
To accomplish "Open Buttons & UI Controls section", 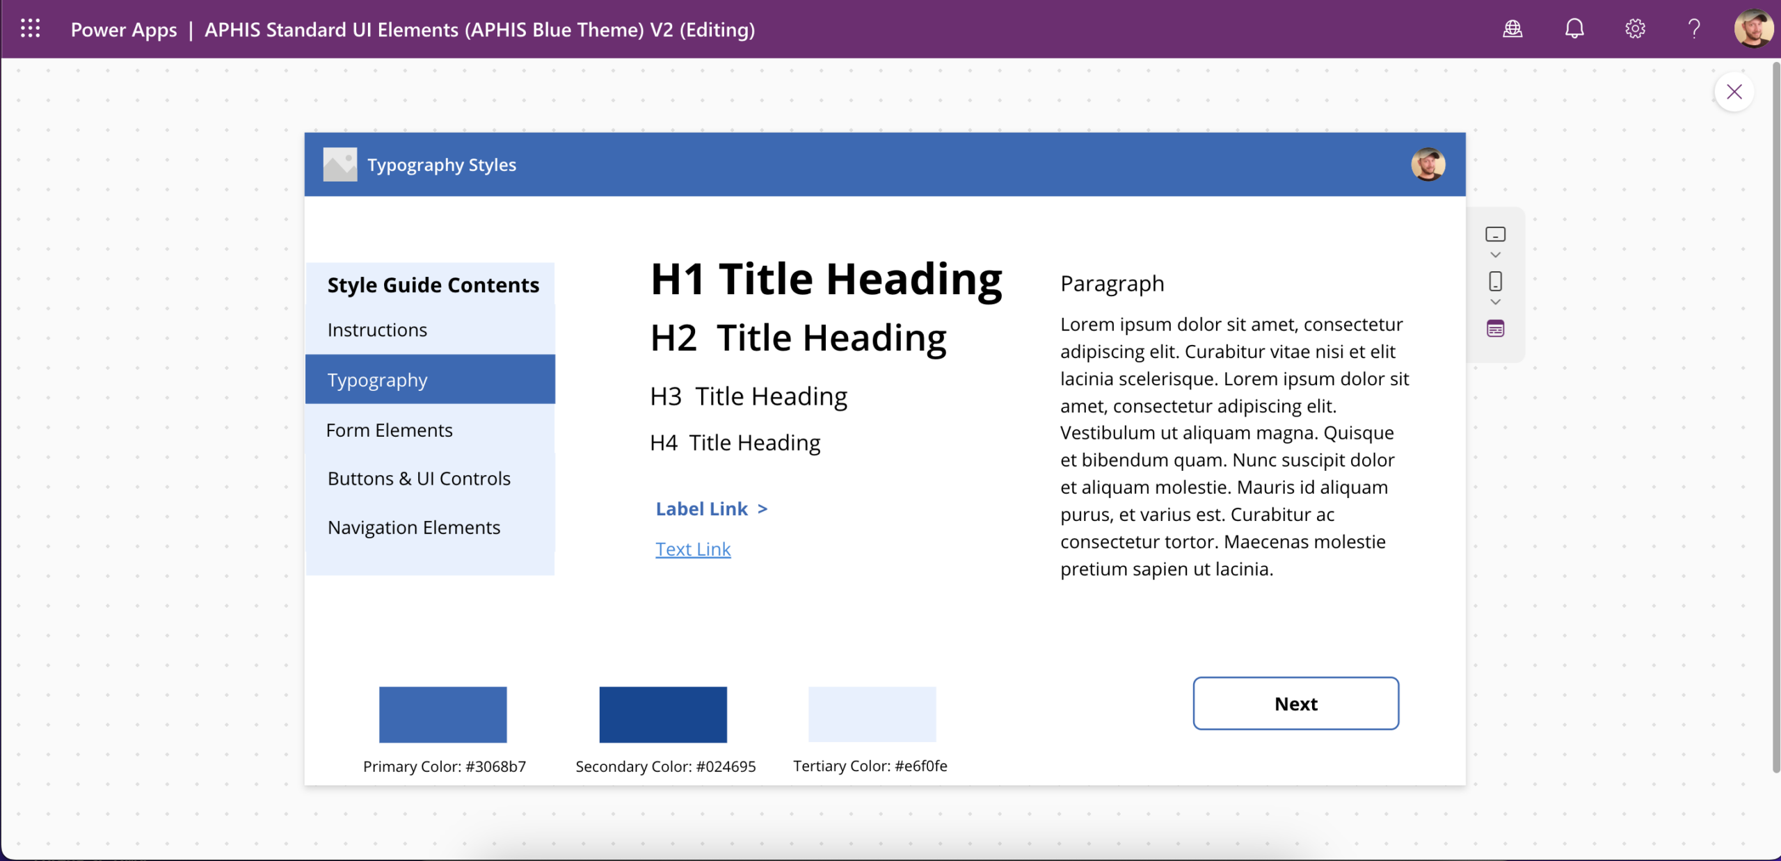I will [419, 478].
